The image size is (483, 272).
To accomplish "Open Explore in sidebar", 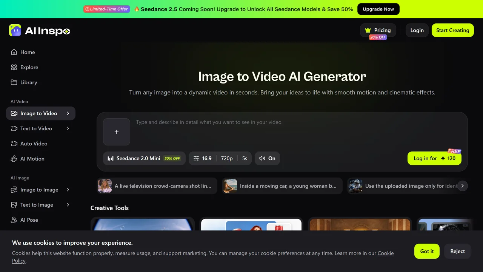I will coord(41,67).
